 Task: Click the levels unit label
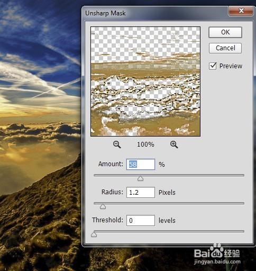(x=167, y=221)
